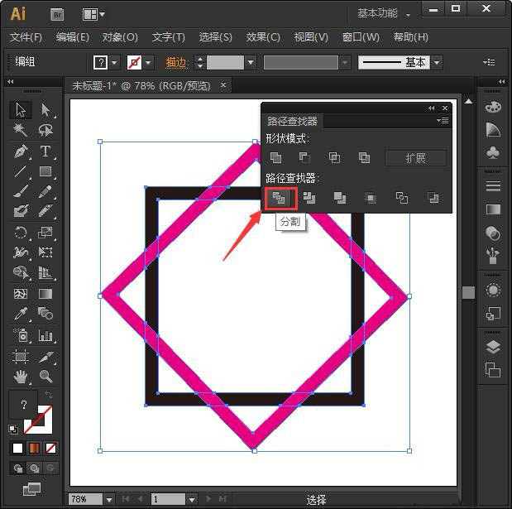Select the Zoom tool
Image resolution: width=512 pixels, height=509 pixels.
tap(45, 377)
